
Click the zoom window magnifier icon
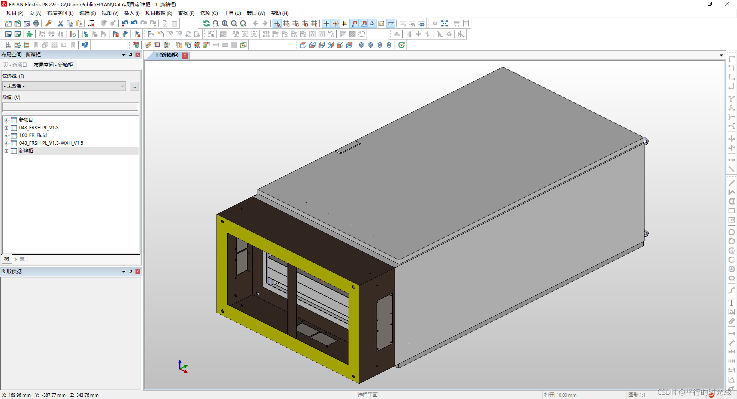pos(216,23)
